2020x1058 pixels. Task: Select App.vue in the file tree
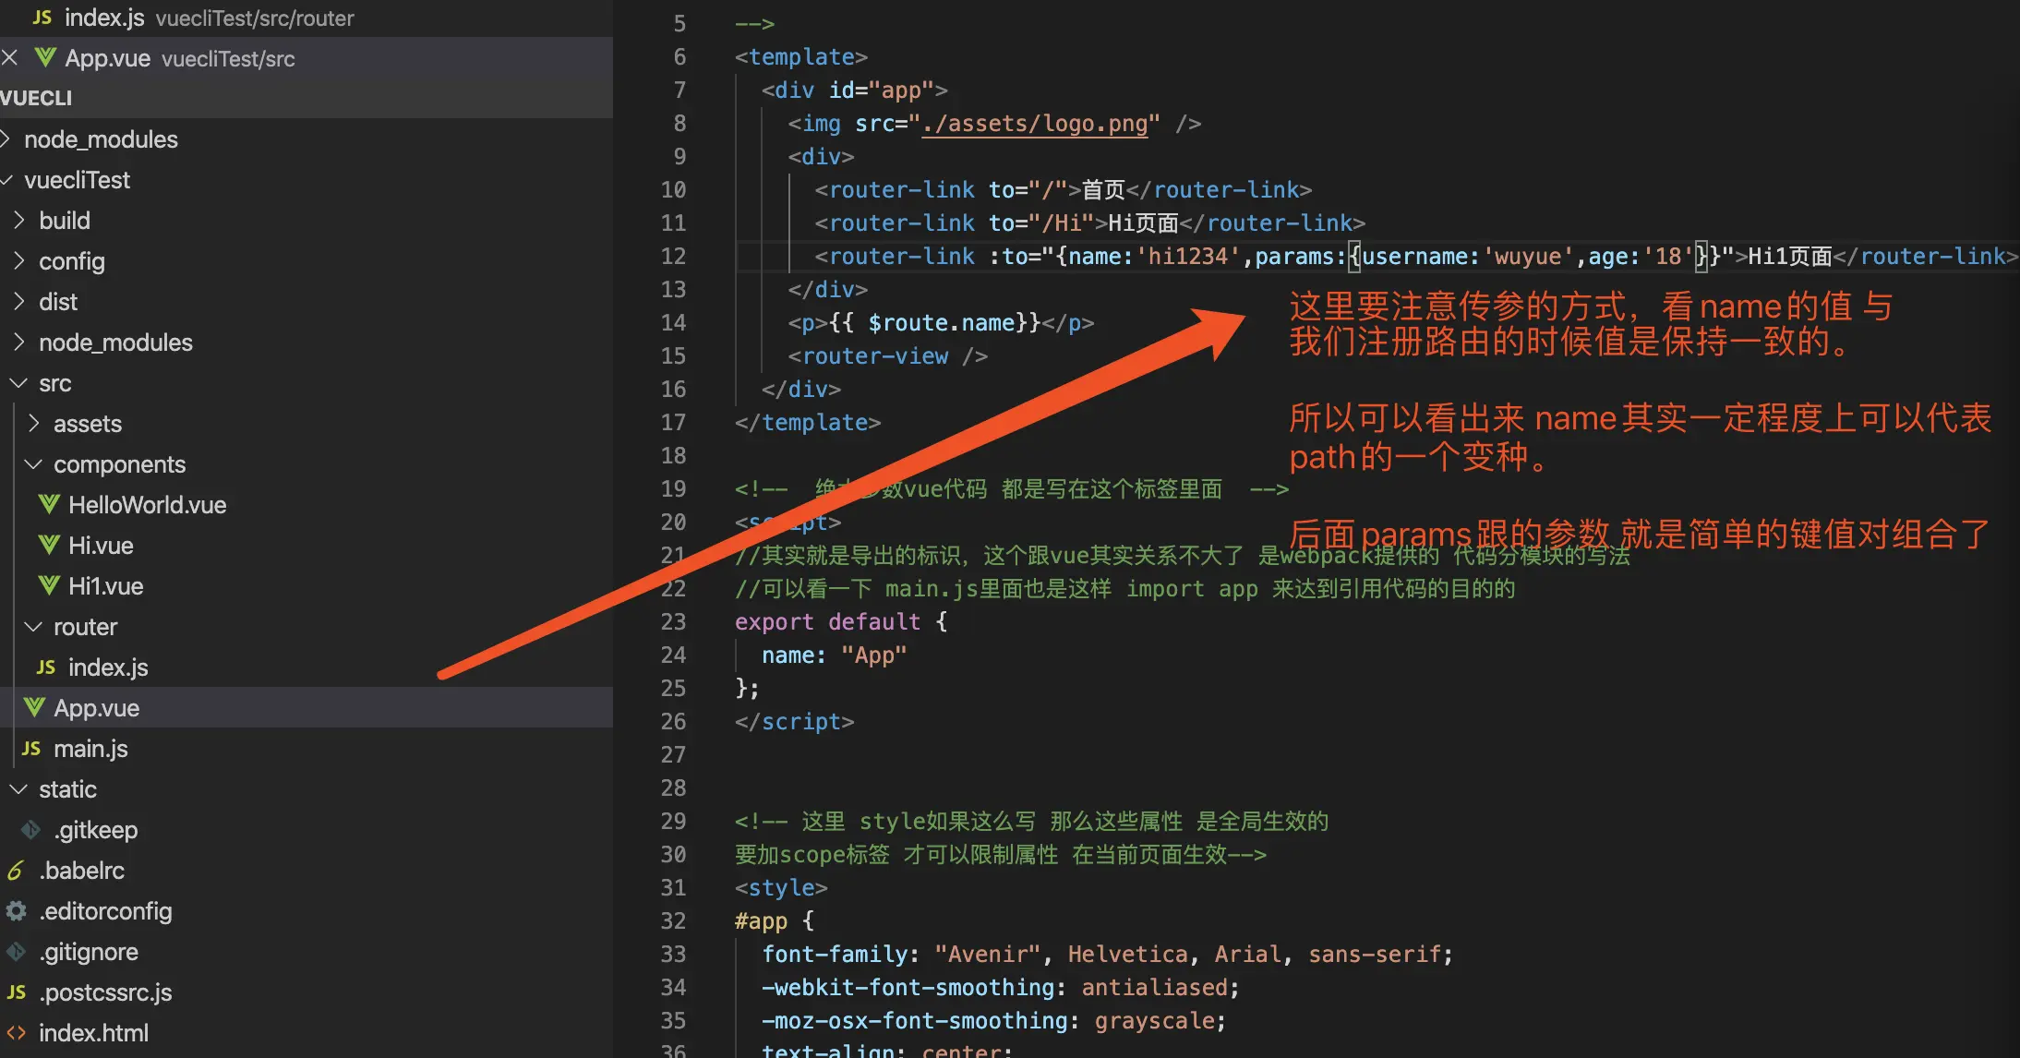pyautogui.click(x=97, y=708)
